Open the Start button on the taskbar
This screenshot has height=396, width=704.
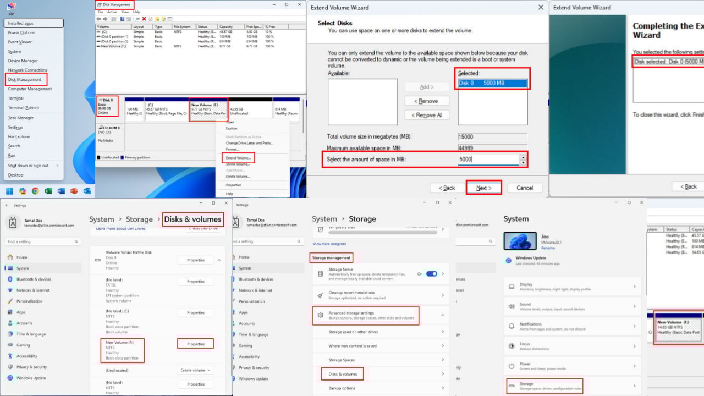[x=9, y=191]
